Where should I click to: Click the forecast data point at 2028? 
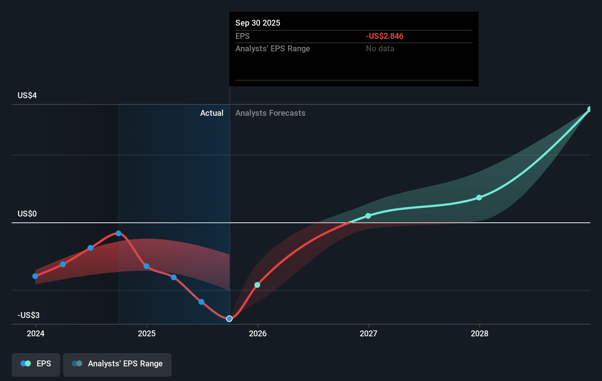[x=479, y=198]
